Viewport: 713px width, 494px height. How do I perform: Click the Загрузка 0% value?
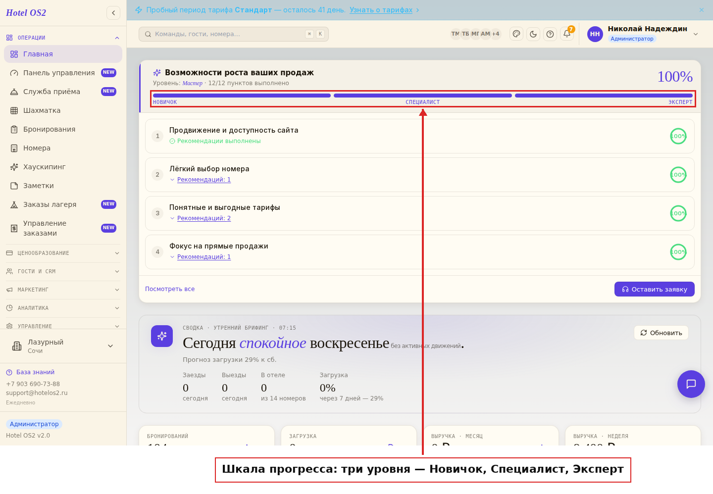coord(327,388)
